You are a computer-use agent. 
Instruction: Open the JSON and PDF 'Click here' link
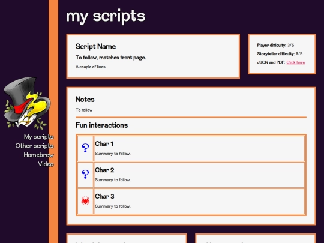pyautogui.click(x=295, y=62)
